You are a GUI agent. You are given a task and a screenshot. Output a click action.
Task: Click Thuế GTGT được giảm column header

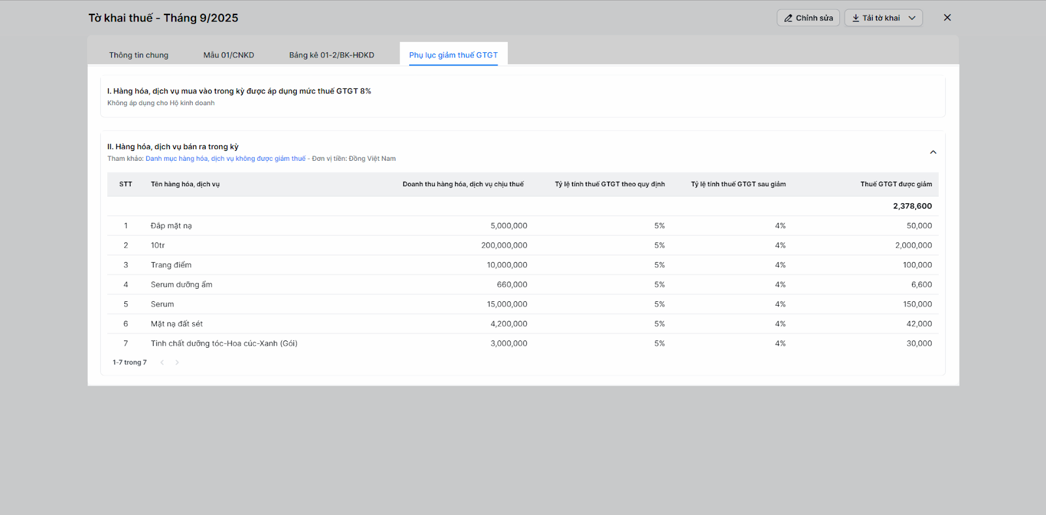(x=896, y=184)
